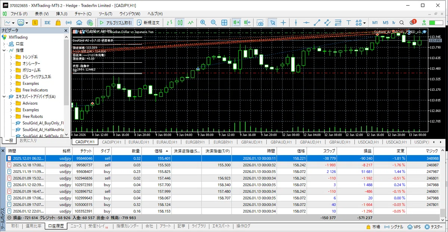Open the 表示 (V) menu
The image size is (448, 232).
coord(41,14)
